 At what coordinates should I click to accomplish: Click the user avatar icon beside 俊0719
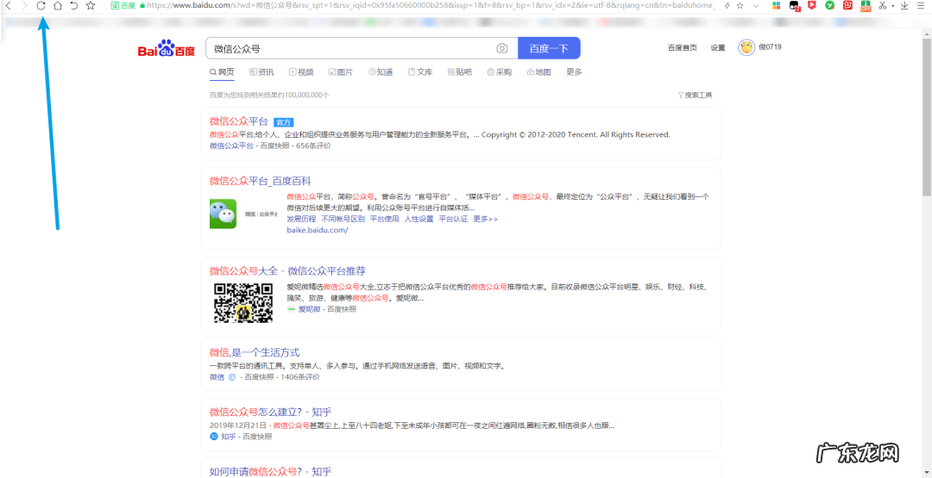pos(746,47)
